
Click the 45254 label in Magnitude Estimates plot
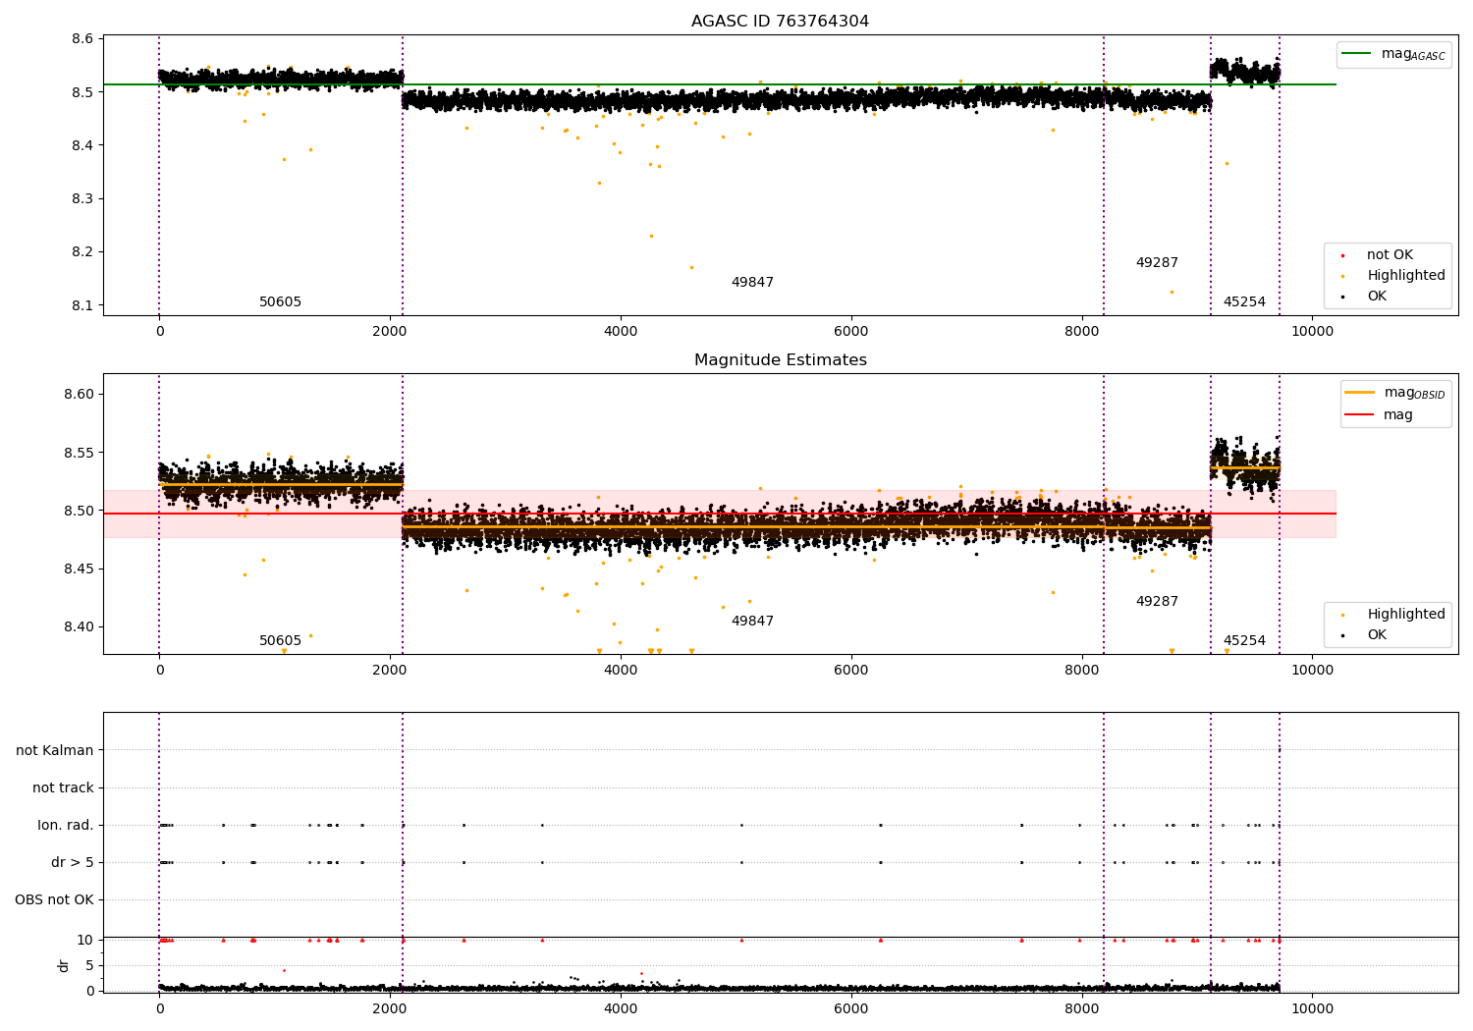[1244, 641]
